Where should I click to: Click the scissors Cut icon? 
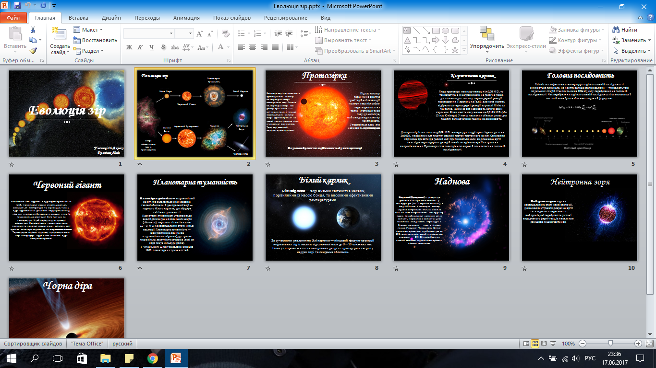coord(33,30)
